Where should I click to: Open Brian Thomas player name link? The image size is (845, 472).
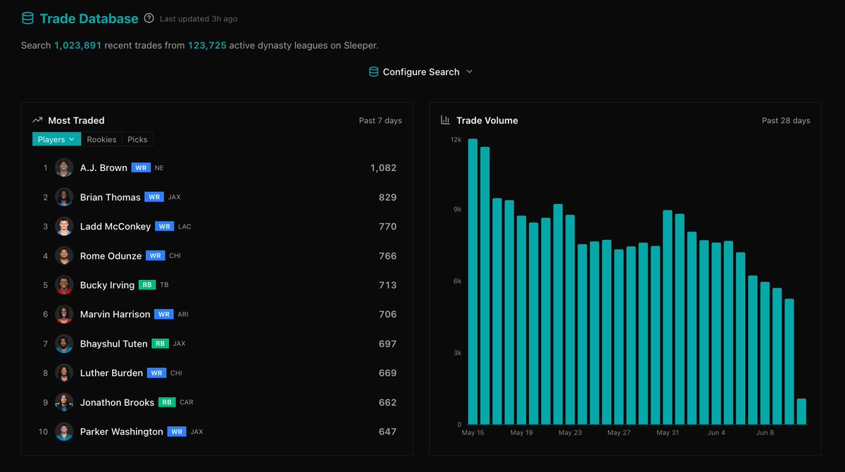click(111, 198)
